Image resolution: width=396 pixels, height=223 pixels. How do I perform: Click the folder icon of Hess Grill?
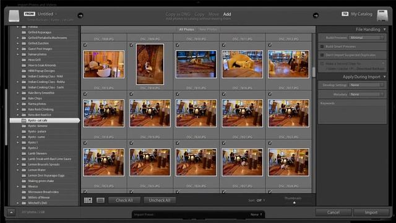pyautogui.click(x=24, y=60)
